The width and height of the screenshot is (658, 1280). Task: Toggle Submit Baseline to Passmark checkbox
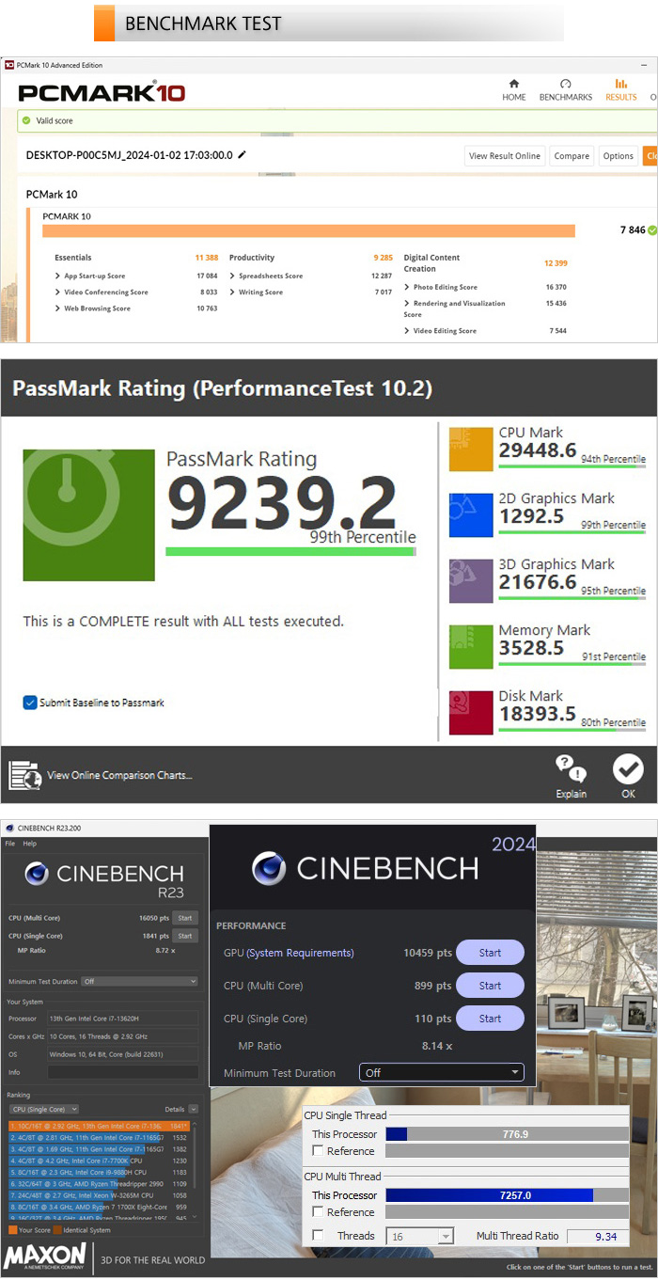tap(30, 703)
